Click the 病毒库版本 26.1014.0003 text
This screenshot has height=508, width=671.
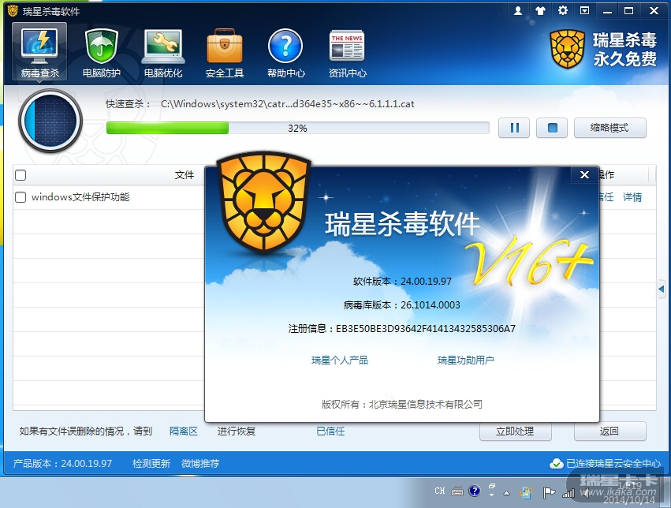coord(402,305)
